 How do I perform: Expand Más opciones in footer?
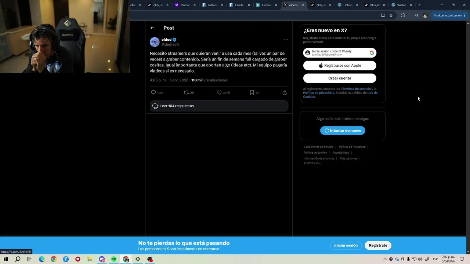(350, 158)
